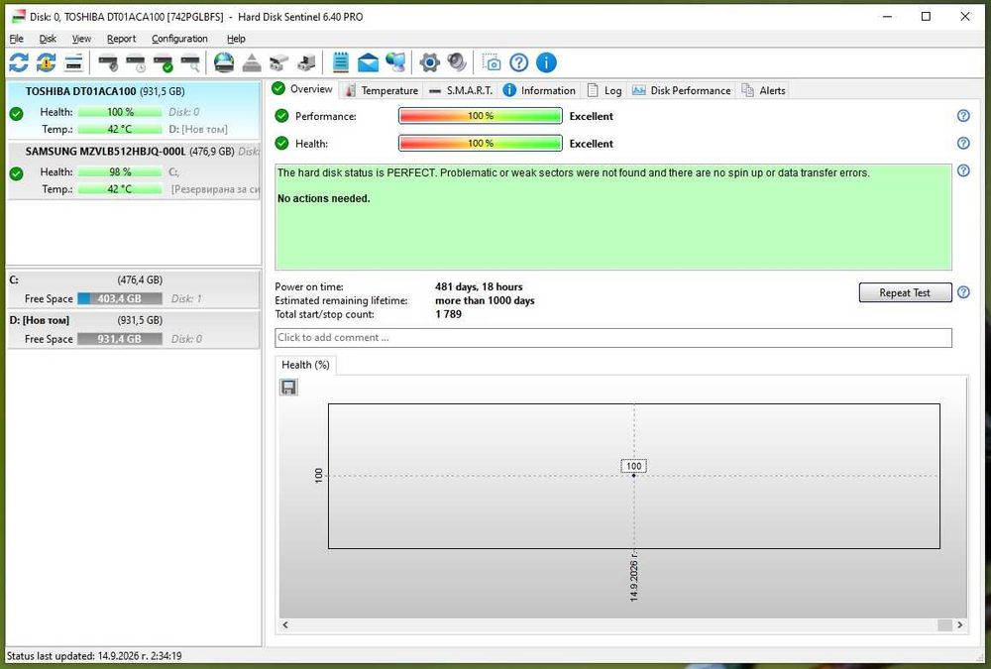This screenshot has width=991, height=669.
Task: Switch to the Information tab
Action: click(x=539, y=90)
